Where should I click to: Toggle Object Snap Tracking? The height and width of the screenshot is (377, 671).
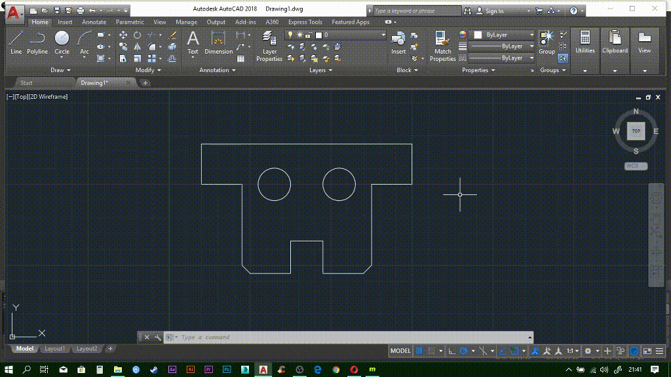[503, 351]
